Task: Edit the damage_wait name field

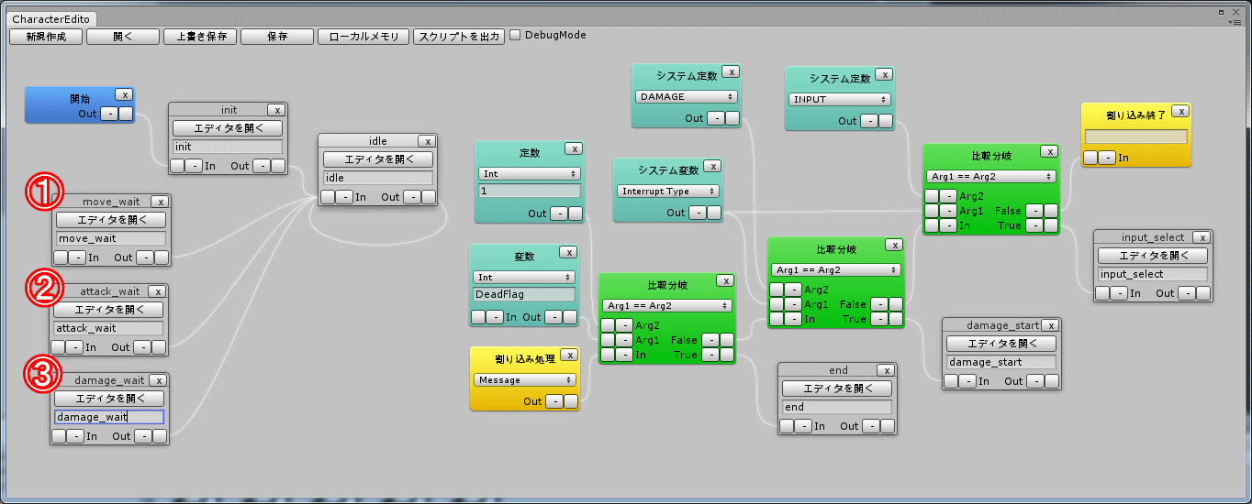Action: (109, 417)
